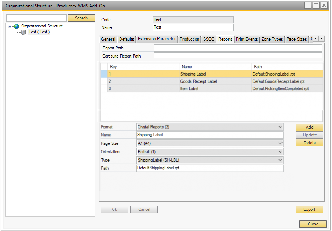Click into the Report Path field
Image resolution: width=332 pixels, height=231 pixels.
(x=238, y=48)
